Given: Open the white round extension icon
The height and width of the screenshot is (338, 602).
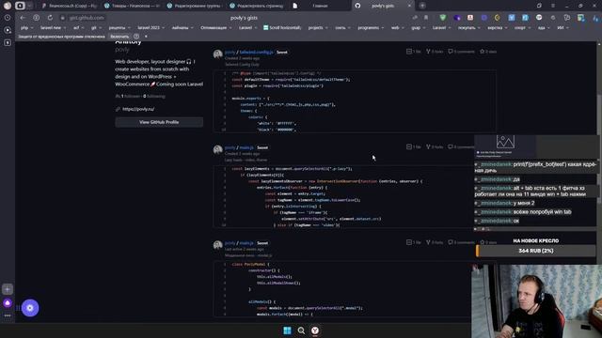Looking at the screenshot, I should click(539, 18).
